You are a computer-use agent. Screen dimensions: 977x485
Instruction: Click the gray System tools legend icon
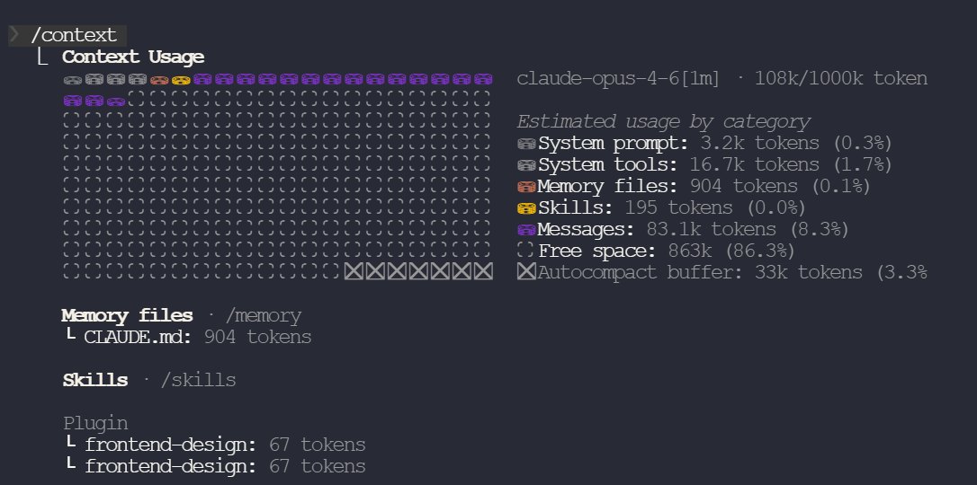point(526,165)
